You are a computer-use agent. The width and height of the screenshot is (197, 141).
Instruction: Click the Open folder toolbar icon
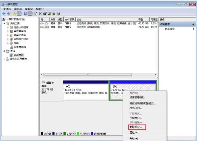pos(49,14)
